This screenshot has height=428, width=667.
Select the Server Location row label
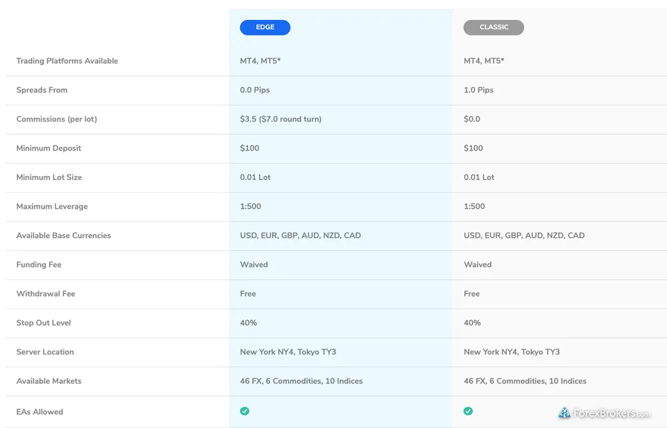[x=45, y=352]
